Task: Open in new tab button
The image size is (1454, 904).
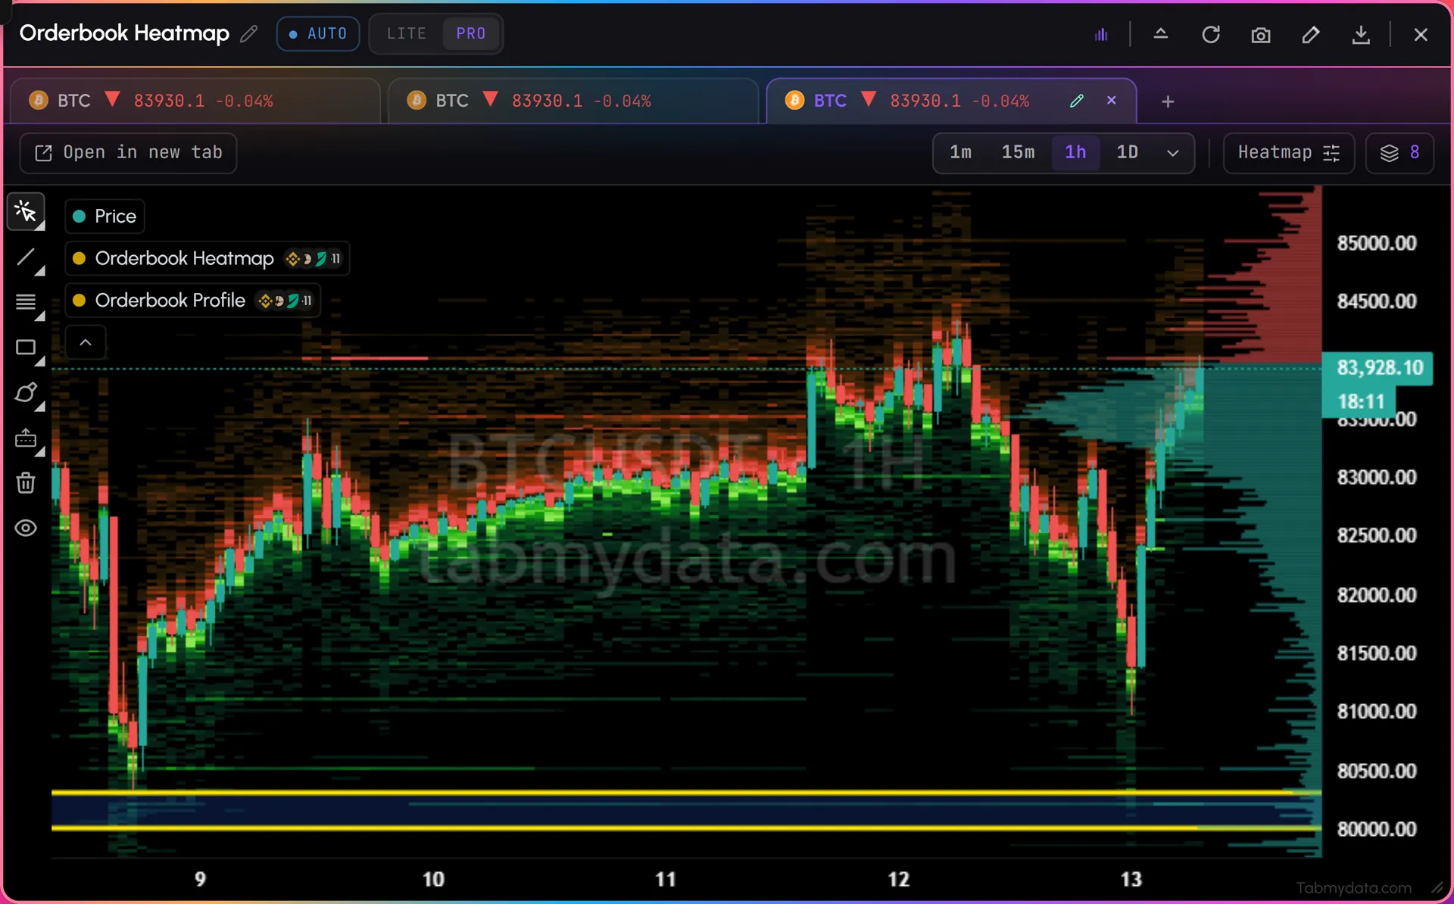Action: pos(128,153)
